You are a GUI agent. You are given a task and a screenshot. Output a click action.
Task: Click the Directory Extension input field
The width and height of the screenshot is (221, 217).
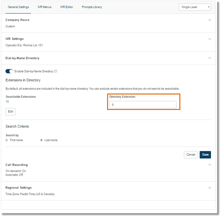pyautogui.click(x=143, y=105)
